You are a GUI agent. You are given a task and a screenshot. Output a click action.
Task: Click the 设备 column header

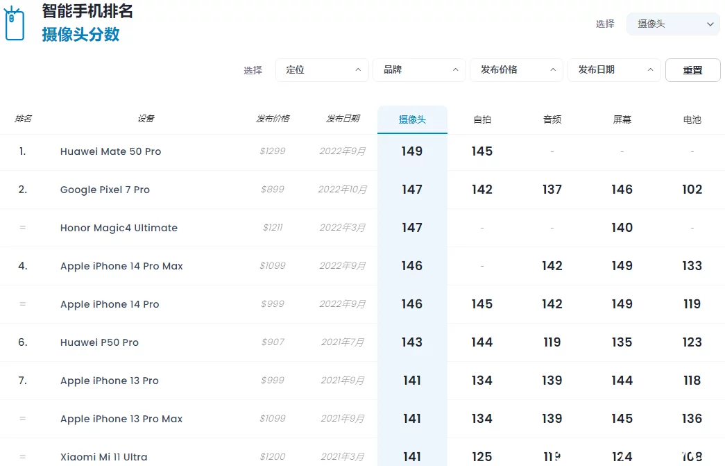[146, 119]
